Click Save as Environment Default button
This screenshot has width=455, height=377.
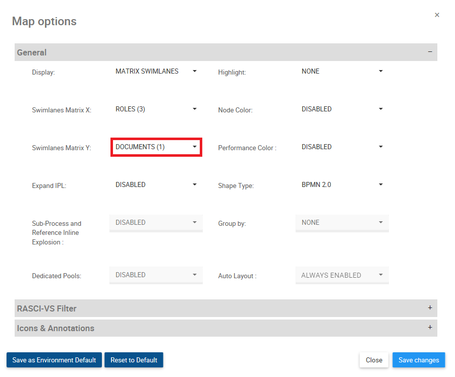[x=54, y=360]
